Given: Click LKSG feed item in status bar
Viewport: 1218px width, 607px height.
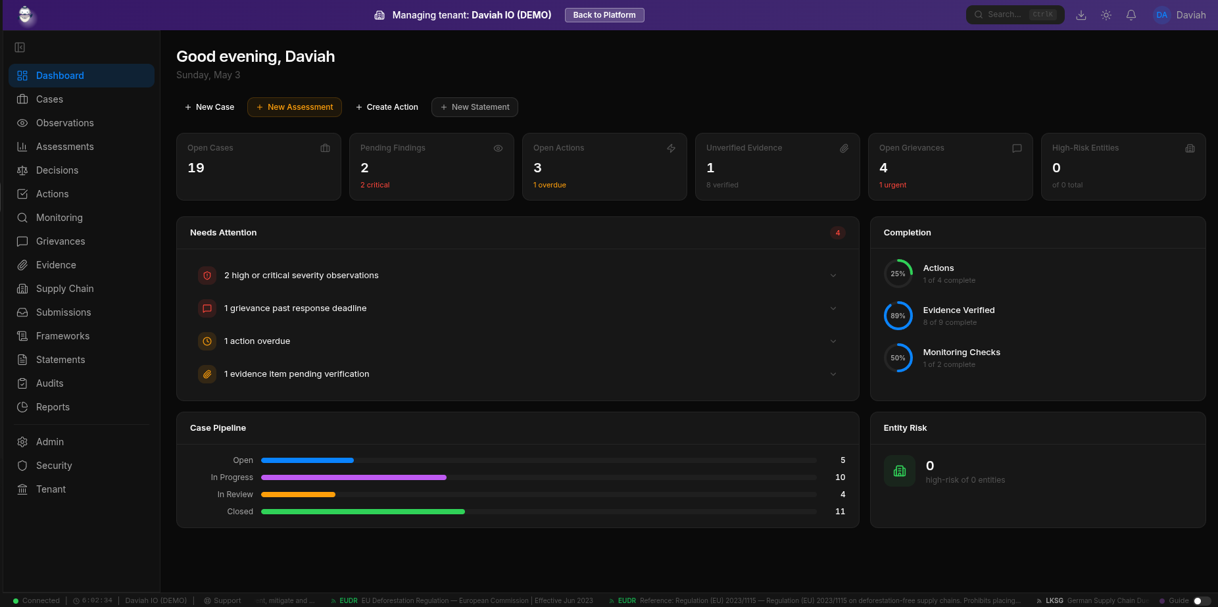Looking at the screenshot, I should pos(1092,600).
